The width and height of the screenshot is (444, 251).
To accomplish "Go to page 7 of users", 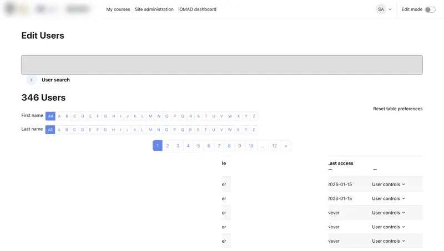I will [x=219, y=146].
